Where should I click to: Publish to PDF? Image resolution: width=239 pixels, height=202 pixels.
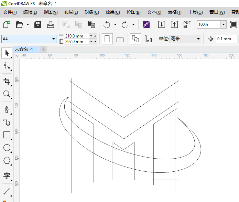[x=187, y=24]
